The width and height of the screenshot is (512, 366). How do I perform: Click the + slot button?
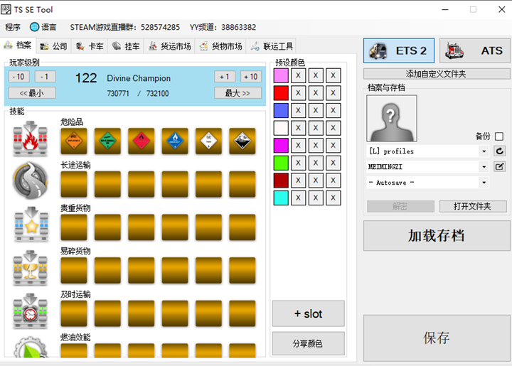pos(308,313)
